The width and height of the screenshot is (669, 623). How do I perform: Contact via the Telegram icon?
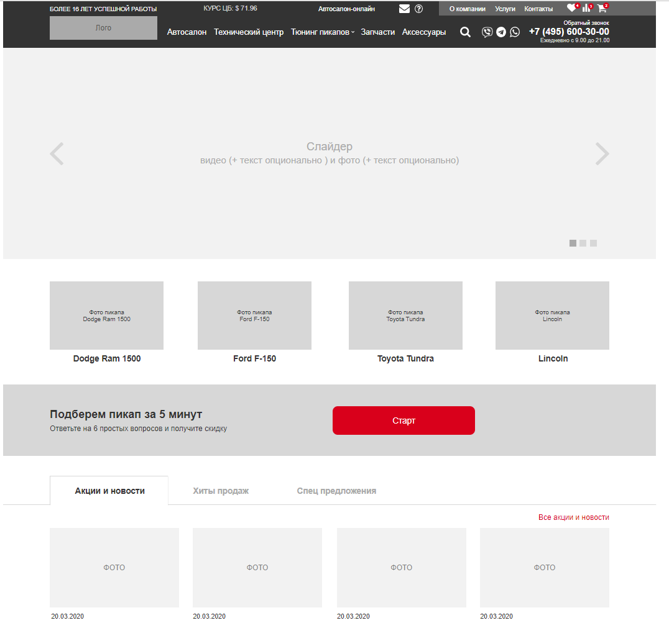click(x=501, y=32)
